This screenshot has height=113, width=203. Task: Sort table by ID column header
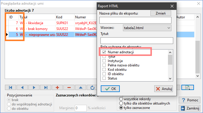click(14, 17)
